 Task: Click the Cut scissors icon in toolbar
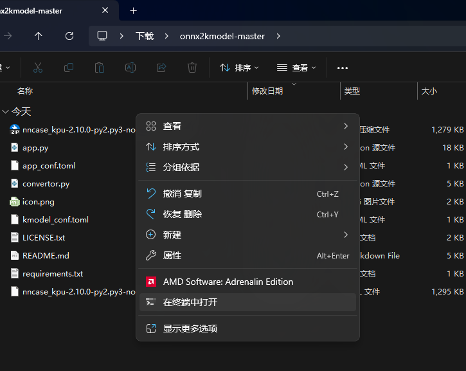[x=38, y=68]
